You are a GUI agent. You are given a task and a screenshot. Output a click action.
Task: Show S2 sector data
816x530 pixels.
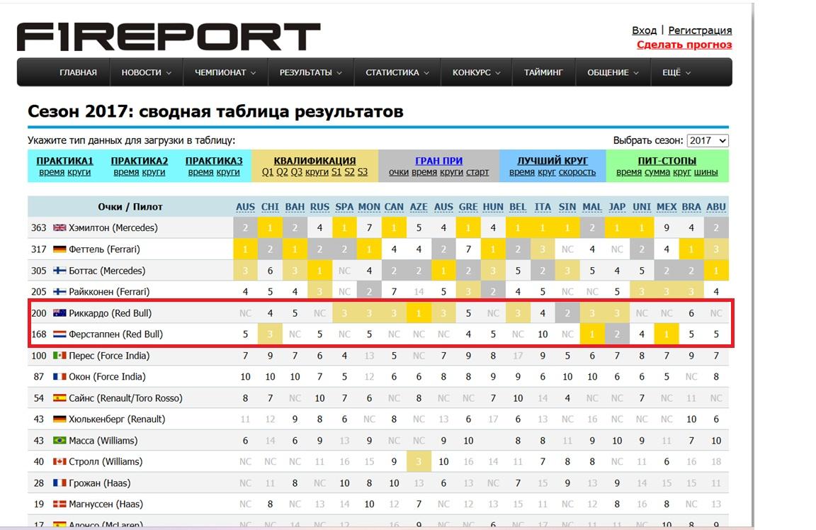[x=349, y=172]
